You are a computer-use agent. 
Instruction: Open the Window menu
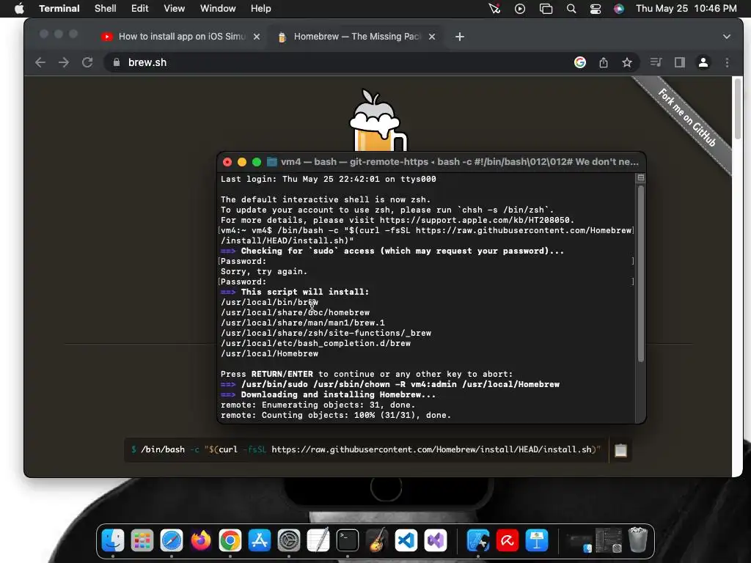(218, 8)
